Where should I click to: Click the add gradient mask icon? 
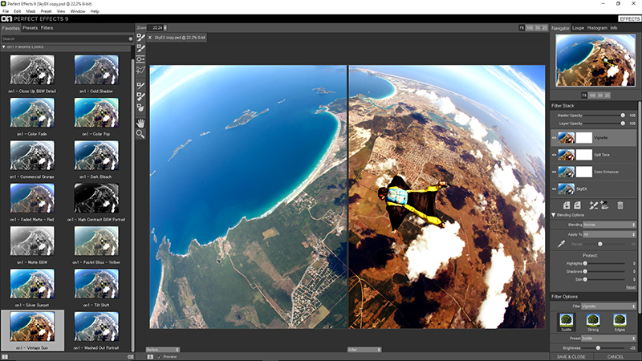click(x=604, y=205)
